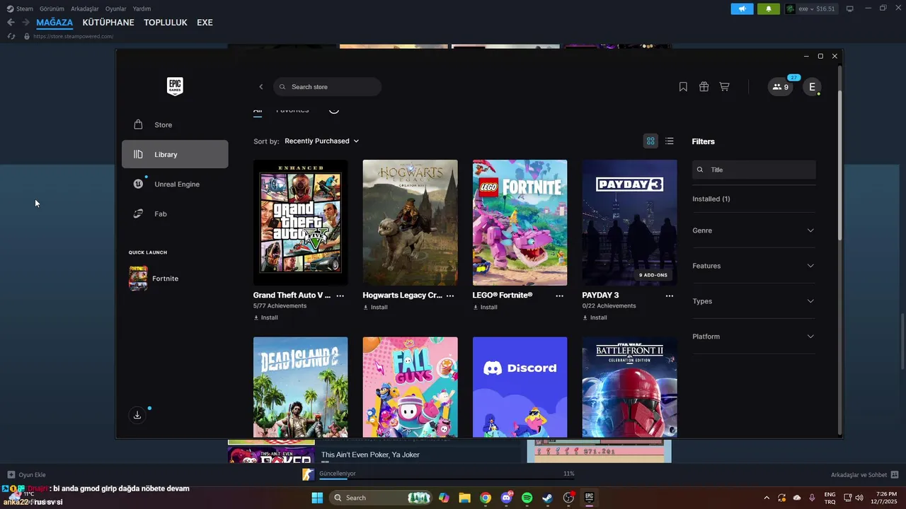This screenshot has width=906, height=509.
Task: Open Steam's TOPLULUK tab
Action: (x=166, y=23)
